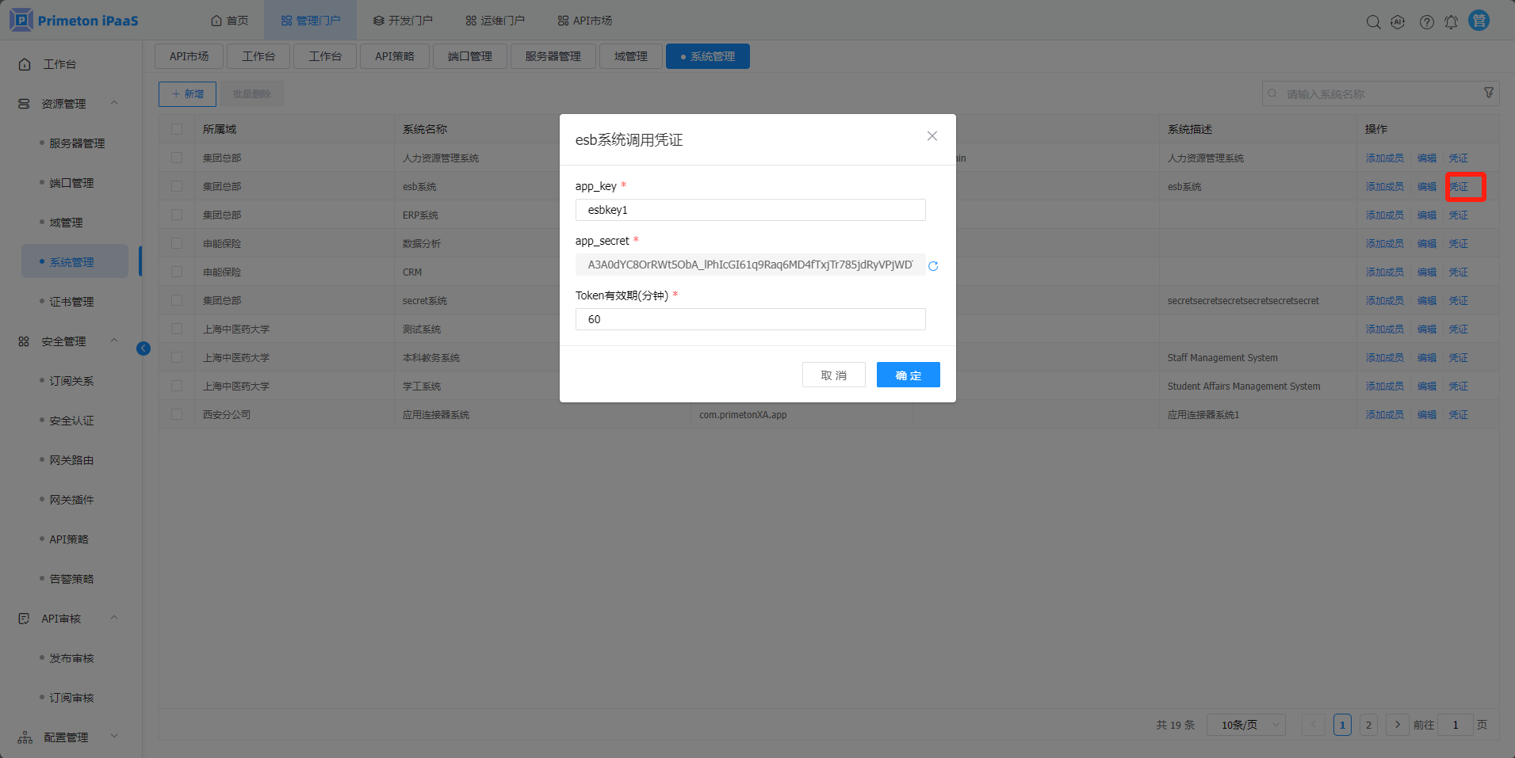Open the filter icon beside the search box
The image size is (1515, 758).
[x=1488, y=93]
